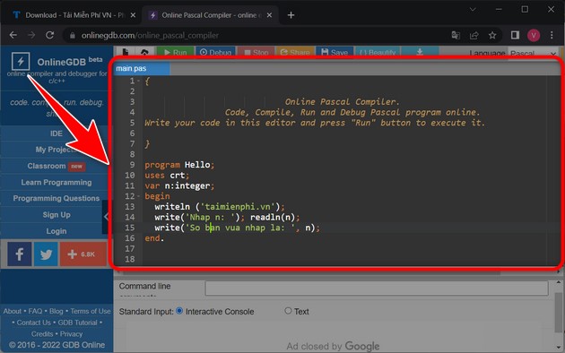
Task: Toggle the browser side panel icon
Action: [x=515, y=35]
